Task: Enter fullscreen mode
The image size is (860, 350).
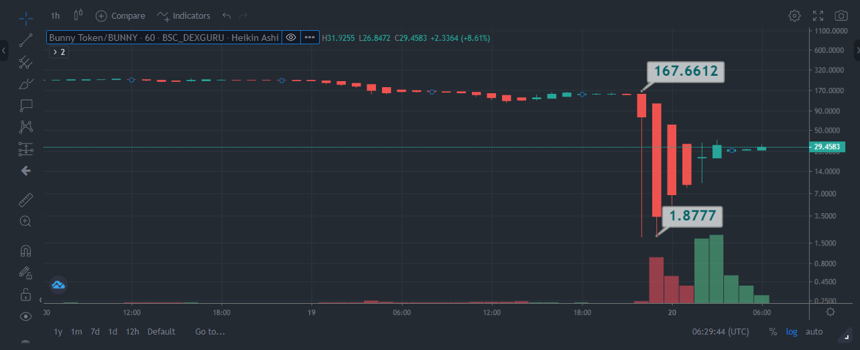Action: (x=818, y=15)
